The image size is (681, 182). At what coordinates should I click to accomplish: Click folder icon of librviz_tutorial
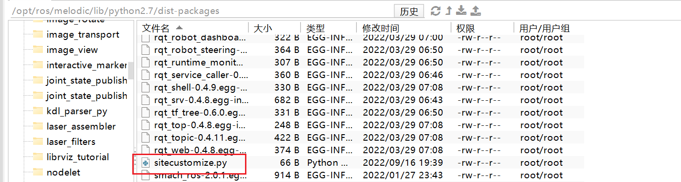tap(38, 157)
